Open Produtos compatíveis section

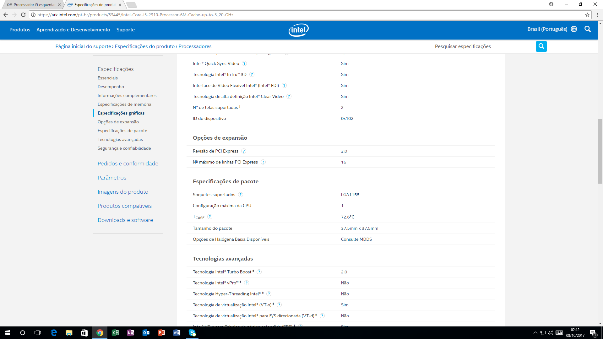[x=124, y=206]
